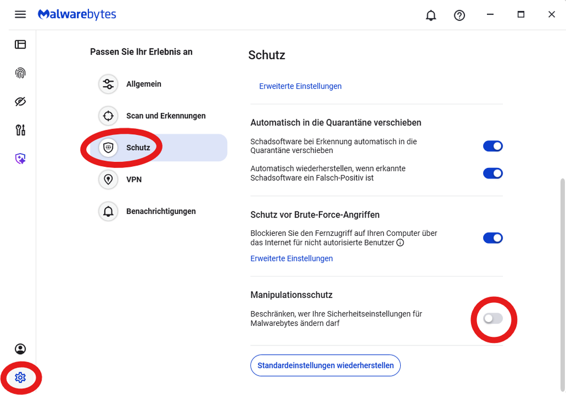This screenshot has width=566, height=395.
Task: Minimize the Malwarebytes window
Action: [x=490, y=14]
